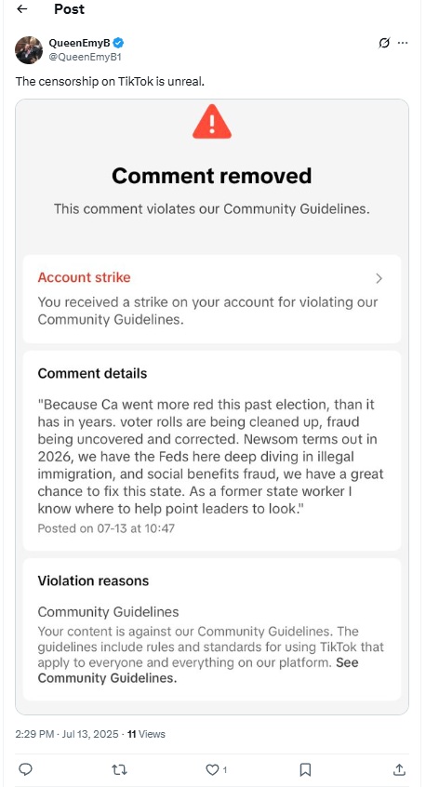The image size is (439, 787).
Task: Expand the Account strike chevron
Action: pos(379,278)
